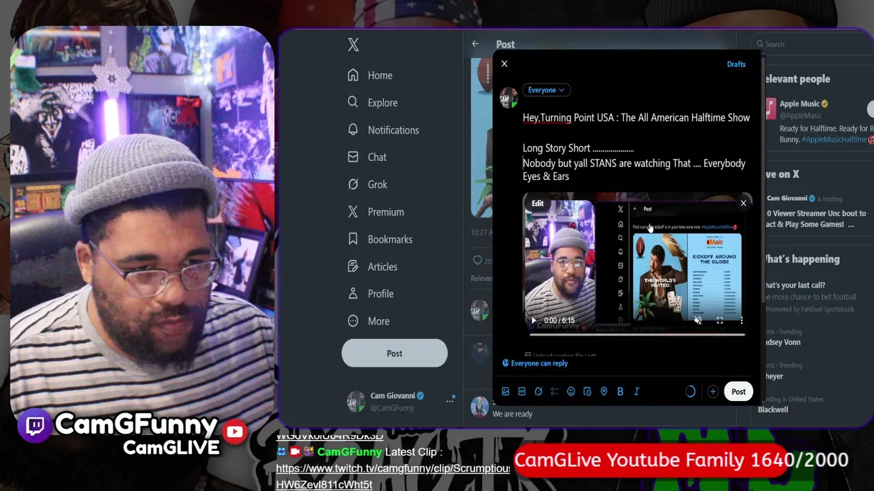Open account menu dots beside Cam Giovanni

(450, 401)
